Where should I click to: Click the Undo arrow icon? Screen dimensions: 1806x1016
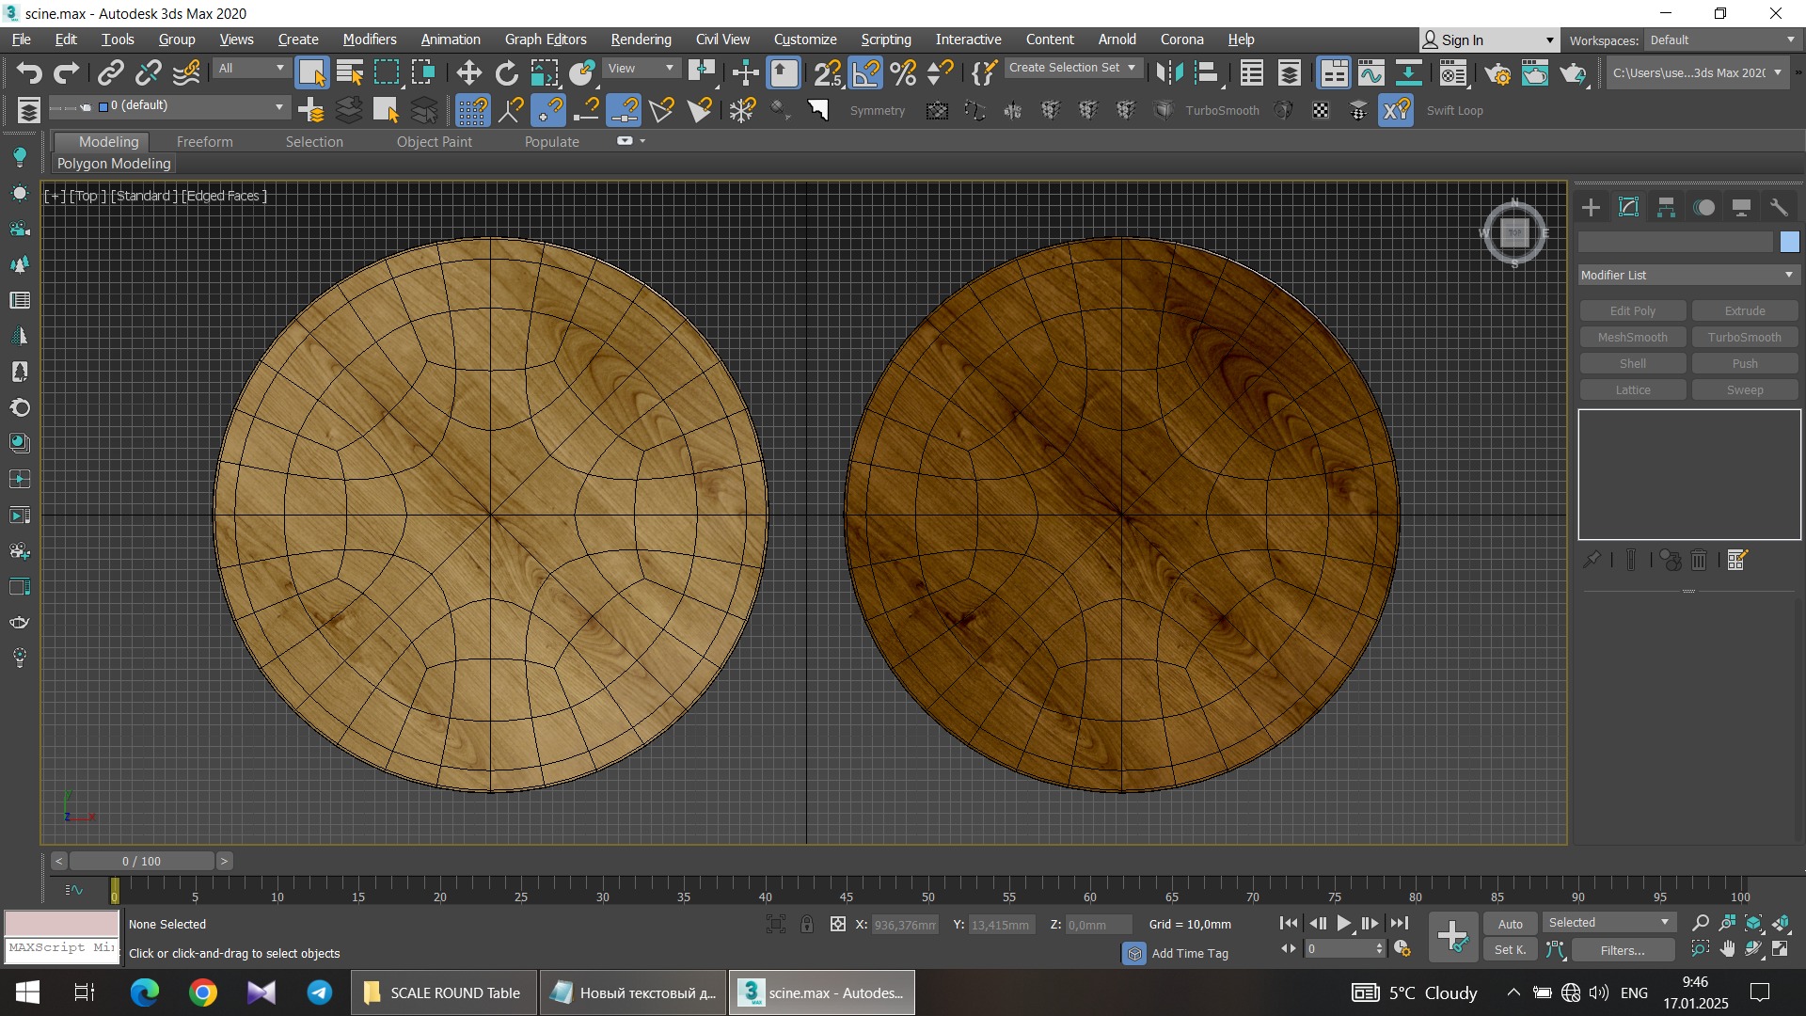tap(29, 72)
